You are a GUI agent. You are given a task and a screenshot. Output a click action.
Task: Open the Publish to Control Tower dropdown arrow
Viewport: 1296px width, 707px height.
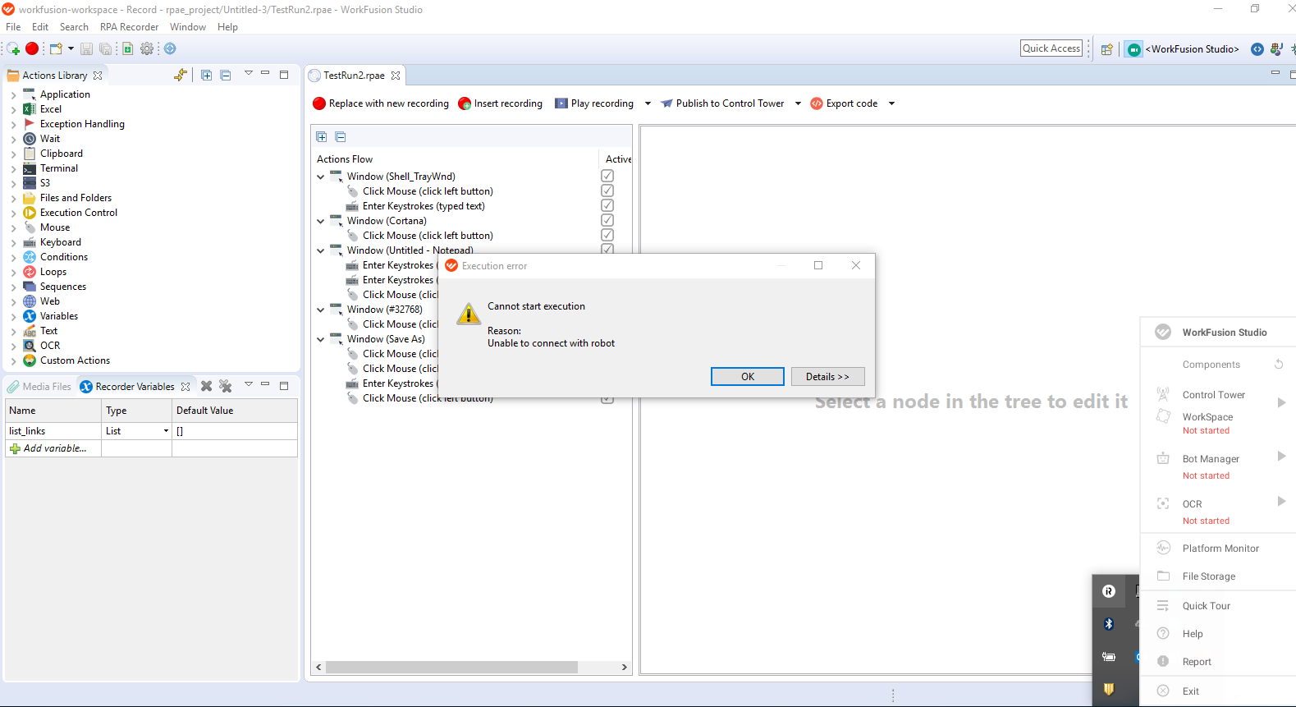[798, 103]
